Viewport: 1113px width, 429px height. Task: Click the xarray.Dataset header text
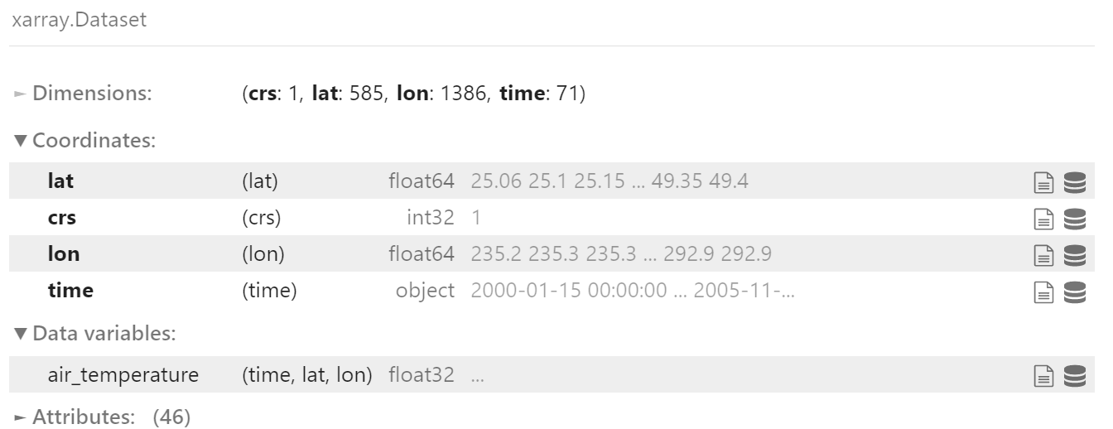pyautogui.click(x=79, y=20)
